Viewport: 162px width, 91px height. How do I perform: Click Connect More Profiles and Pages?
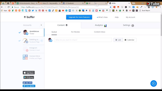[x=33, y=57]
